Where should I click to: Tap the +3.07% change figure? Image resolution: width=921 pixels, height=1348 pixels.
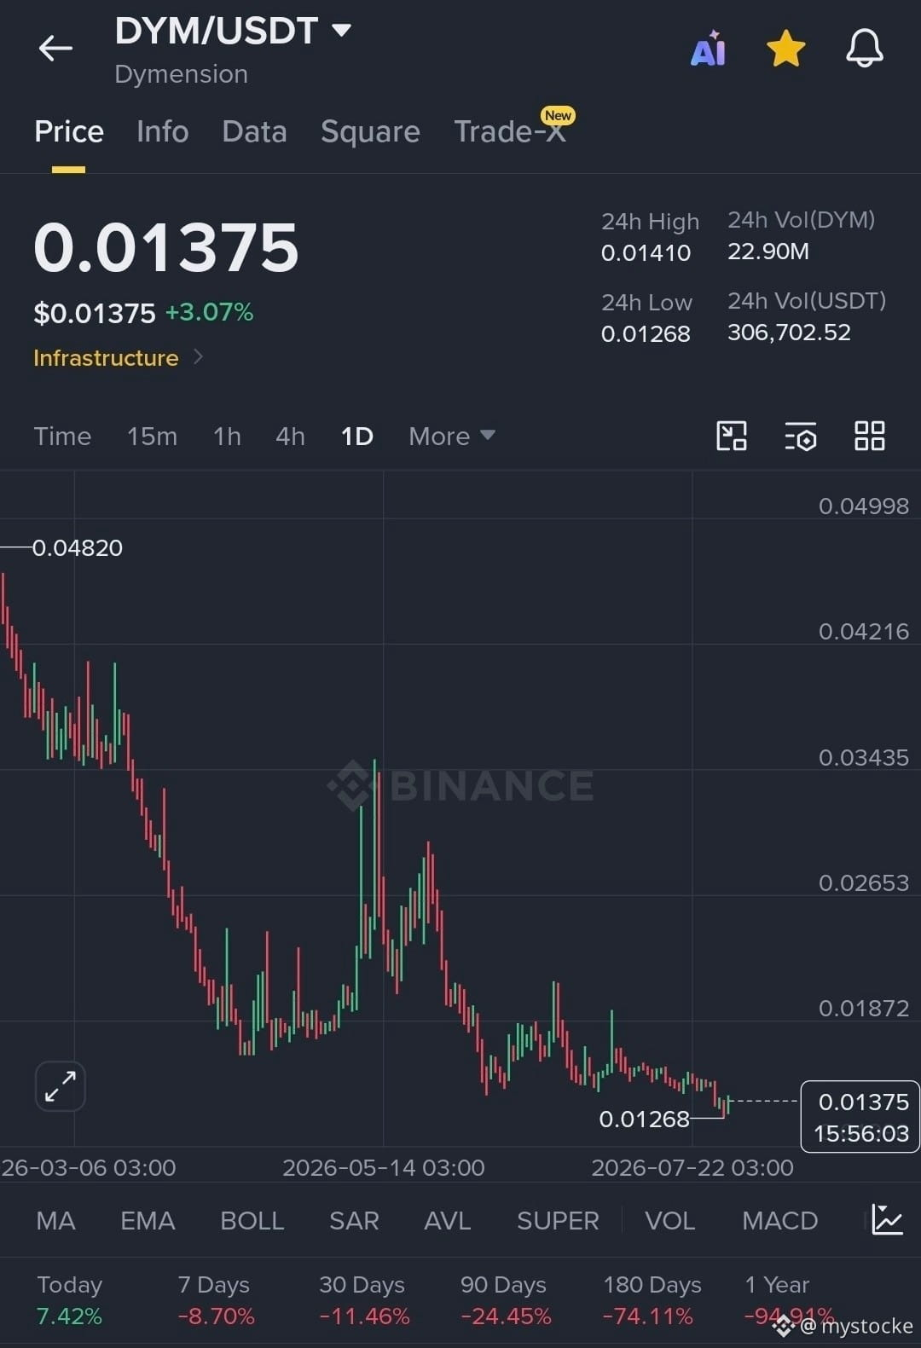tap(209, 312)
